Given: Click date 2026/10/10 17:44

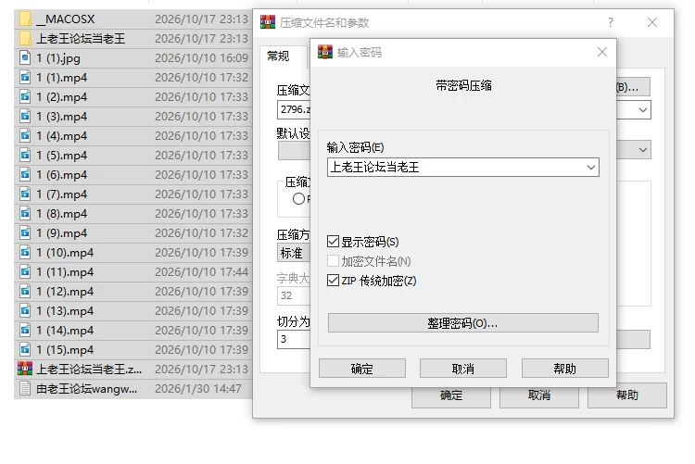Looking at the screenshot, I should click(x=201, y=272).
